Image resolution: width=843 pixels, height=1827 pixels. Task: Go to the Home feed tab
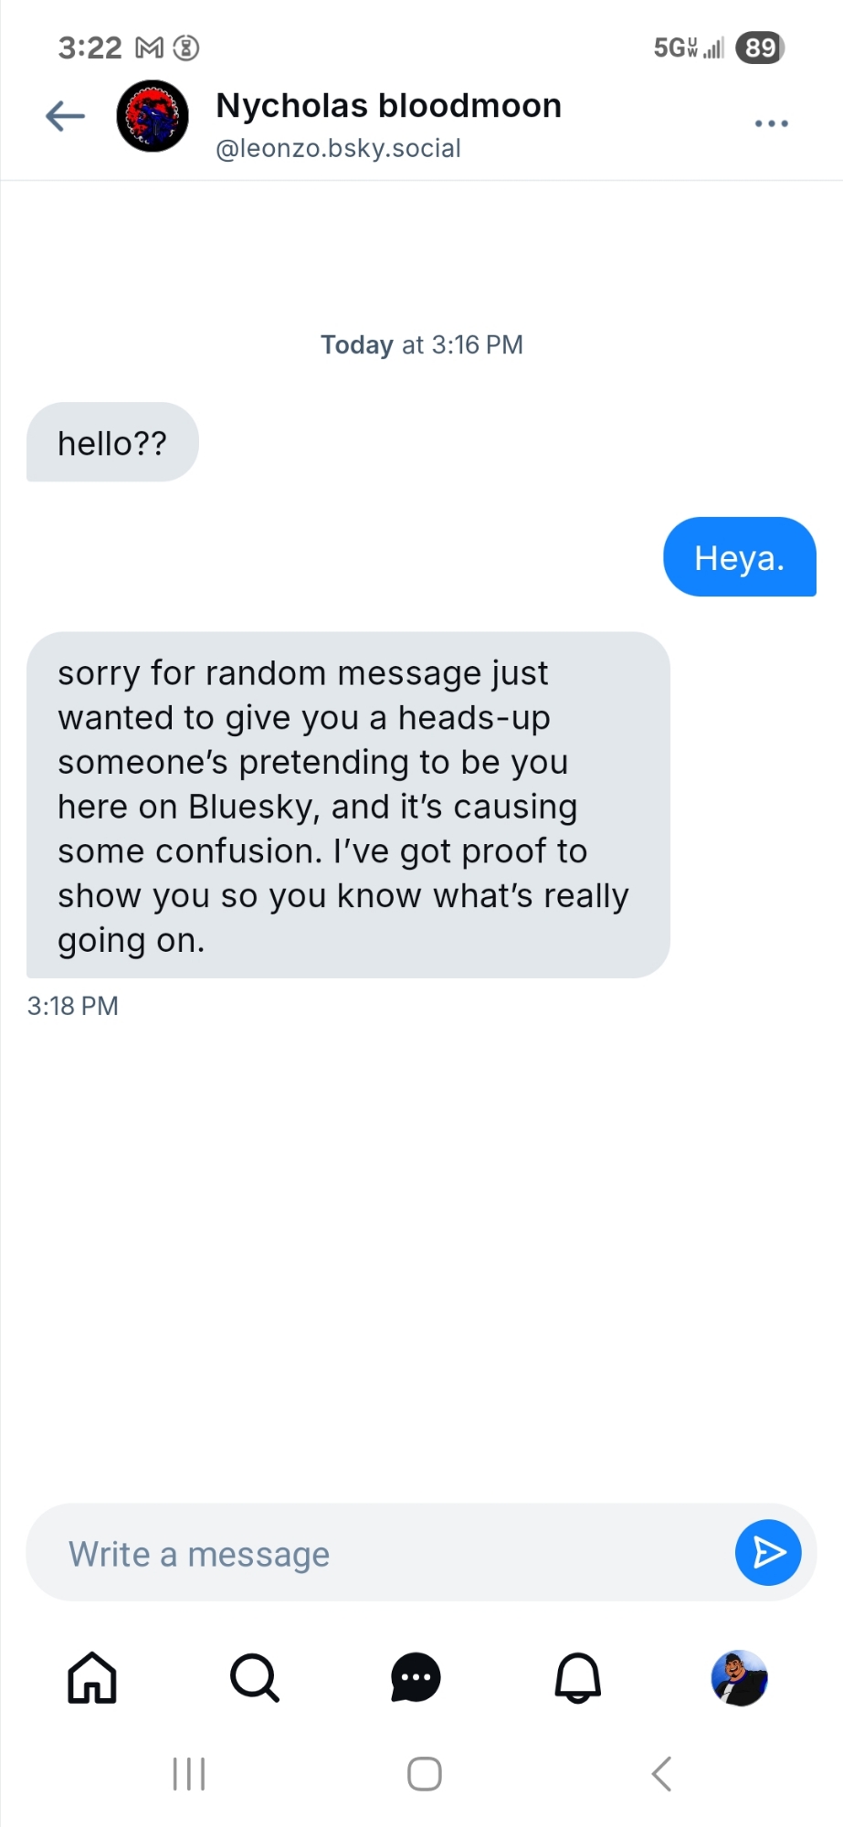[92, 1678]
